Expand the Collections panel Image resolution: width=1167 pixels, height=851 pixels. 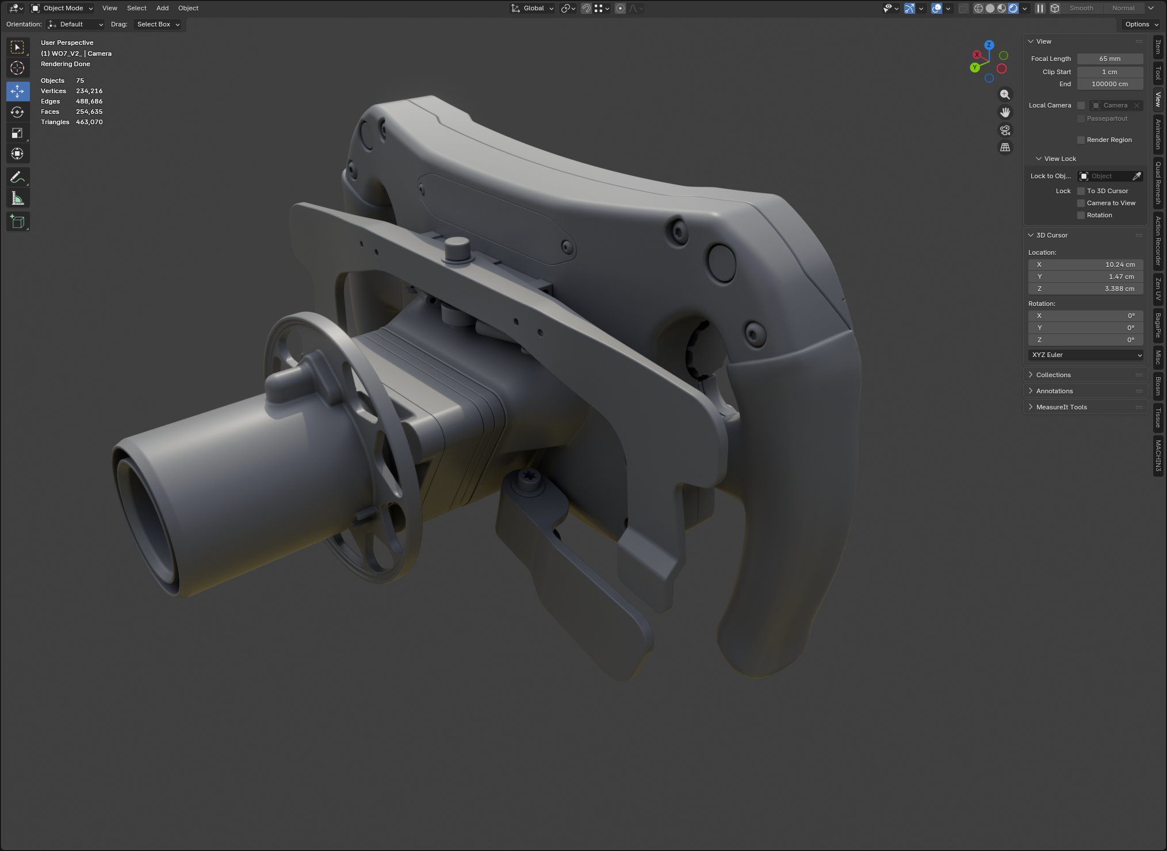coord(1053,375)
